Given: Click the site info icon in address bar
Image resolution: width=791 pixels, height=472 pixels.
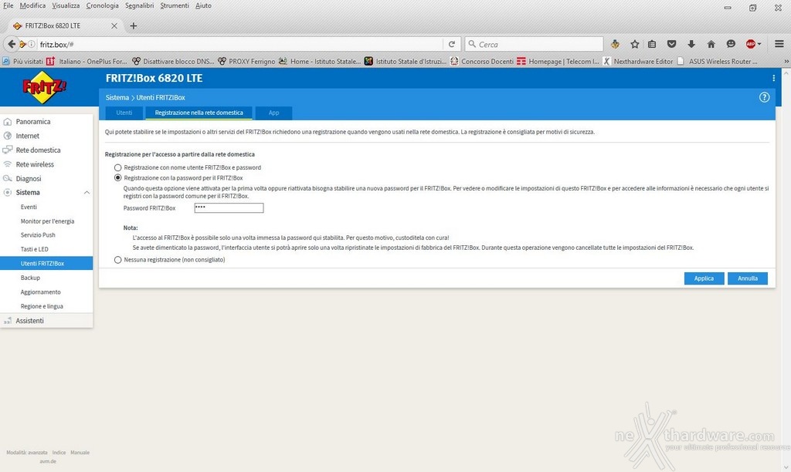Looking at the screenshot, I should (x=31, y=44).
